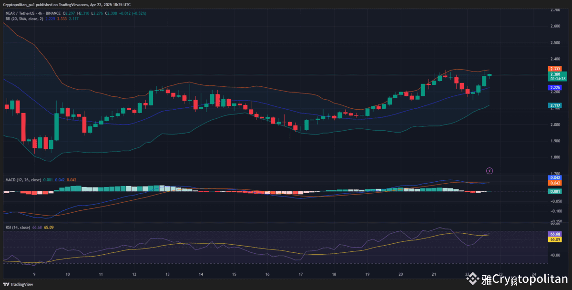Click the blue 2.225 price axis tag
Viewport: 572px width, 290px height.
pos(554,88)
